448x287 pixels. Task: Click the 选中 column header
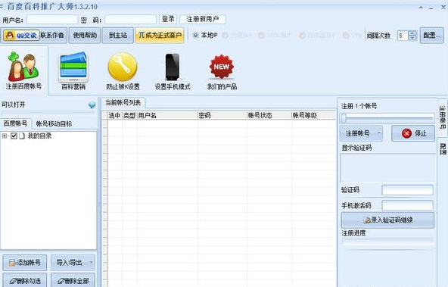click(114, 116)
